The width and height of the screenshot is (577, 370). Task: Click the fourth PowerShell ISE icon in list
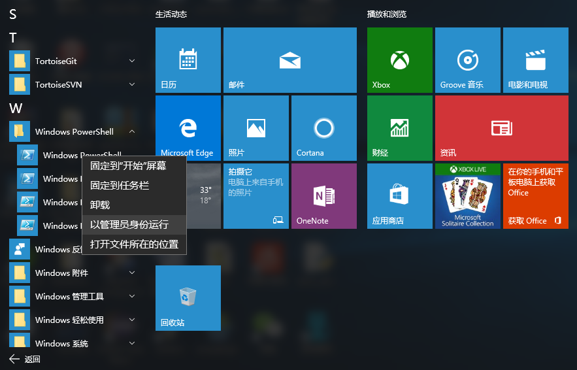click(27, 226)
